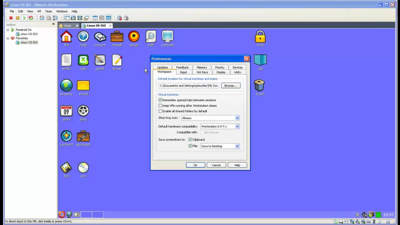400x225 pixels.
Task: Switch to the Updates tab
Action: [162, 67]
